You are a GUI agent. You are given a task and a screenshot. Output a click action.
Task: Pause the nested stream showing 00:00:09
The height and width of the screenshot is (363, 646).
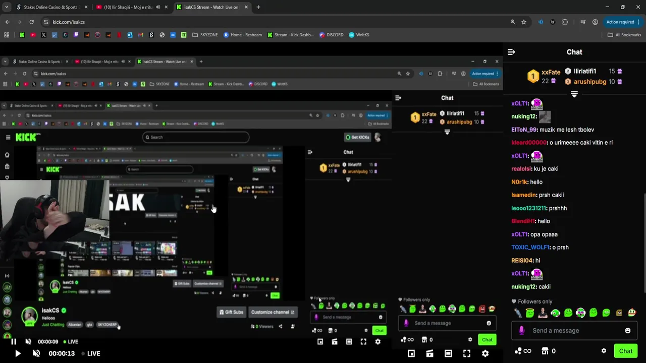tap(14, 341)
